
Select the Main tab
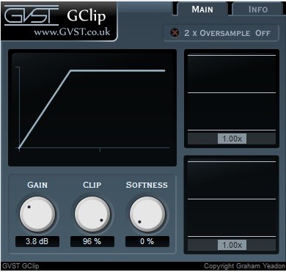point(202,10)
